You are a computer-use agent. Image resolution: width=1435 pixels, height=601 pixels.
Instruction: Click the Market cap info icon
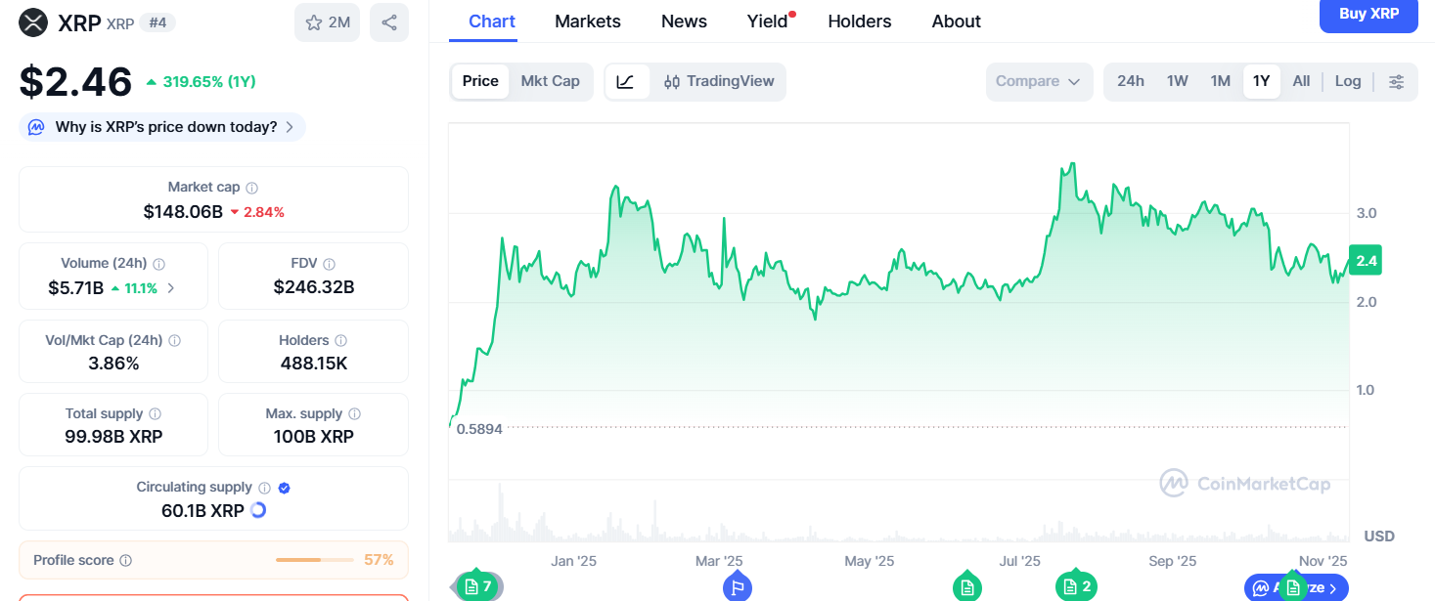[x=252, y=188]
